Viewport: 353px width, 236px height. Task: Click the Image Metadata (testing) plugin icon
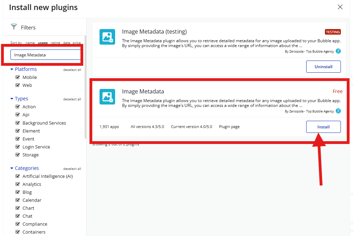tap(107, 37)
